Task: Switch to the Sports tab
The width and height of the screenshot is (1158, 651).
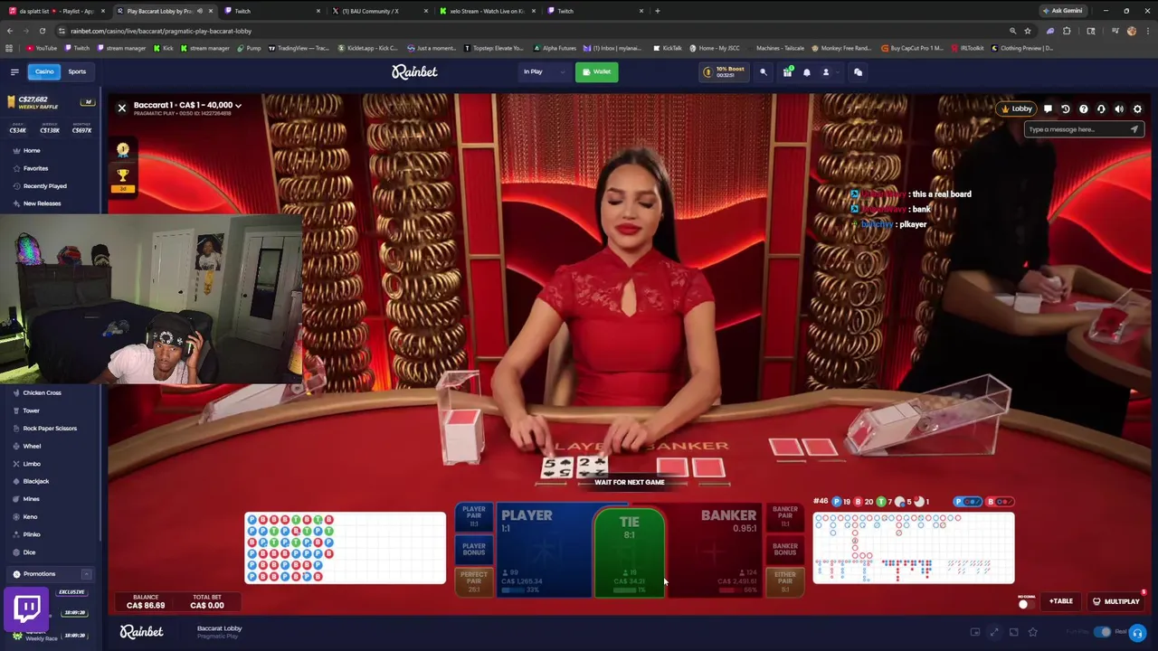Action: coord(77,71)
